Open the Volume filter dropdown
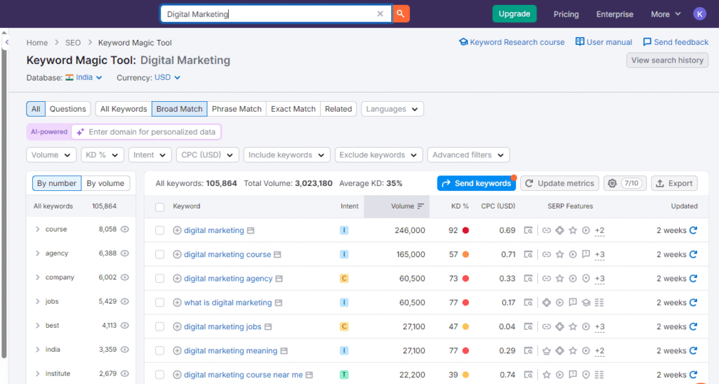This screenshot has height=384, width=719. point(51,155)
